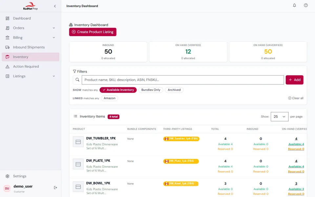Screen dimensions: 315x197
Task: Click the DW_BOWL_1PK product name
Action: (98, 183)
